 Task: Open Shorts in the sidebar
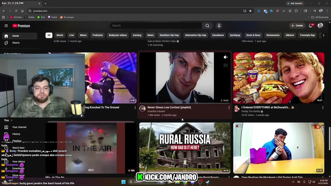point(19,43)
